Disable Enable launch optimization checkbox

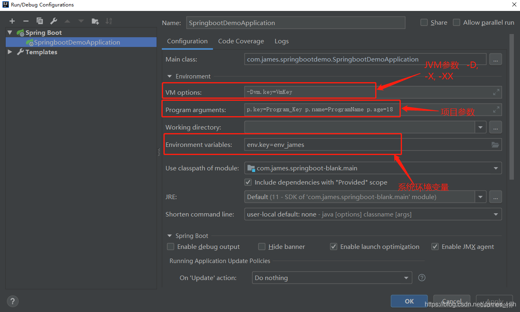pos(334,246)
